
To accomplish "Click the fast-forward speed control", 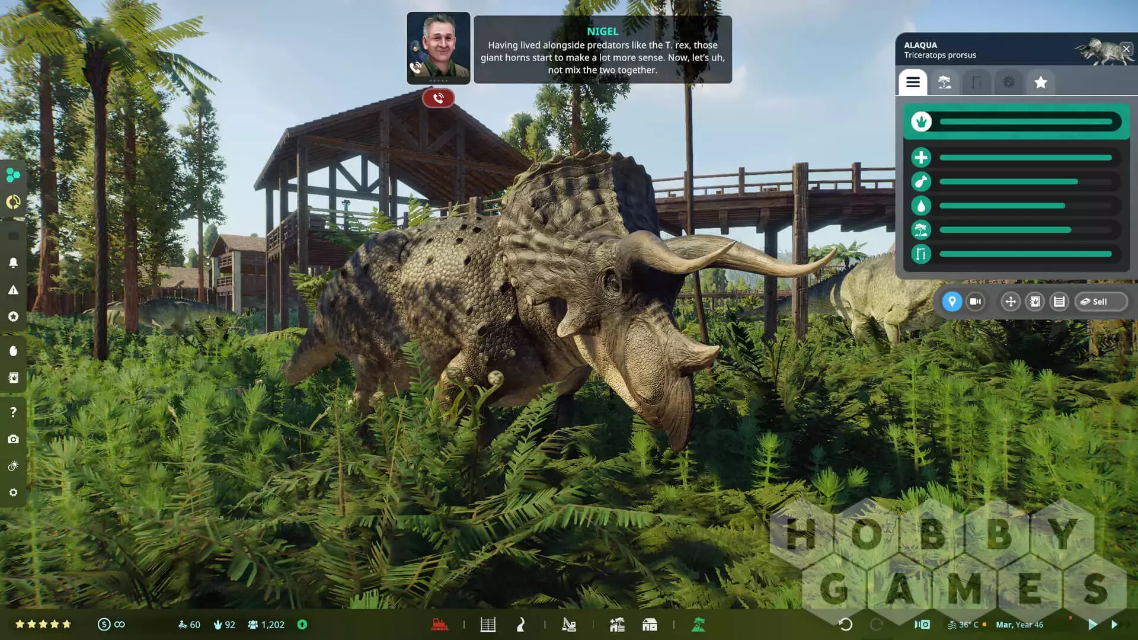I will [1114, 624].
